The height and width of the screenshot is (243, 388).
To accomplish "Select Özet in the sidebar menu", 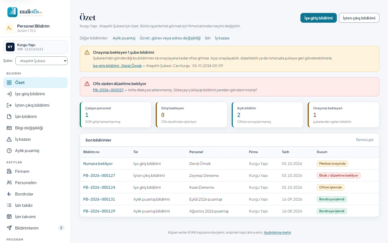I will tap(35, 83).
